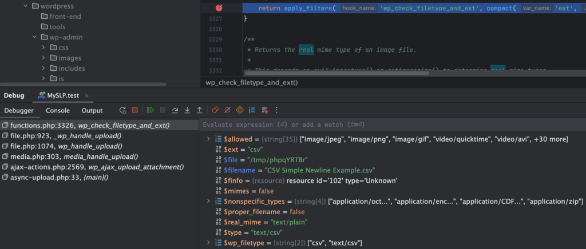Stop the debug session
Screen dimensions: 586x249
click(135, 110)
